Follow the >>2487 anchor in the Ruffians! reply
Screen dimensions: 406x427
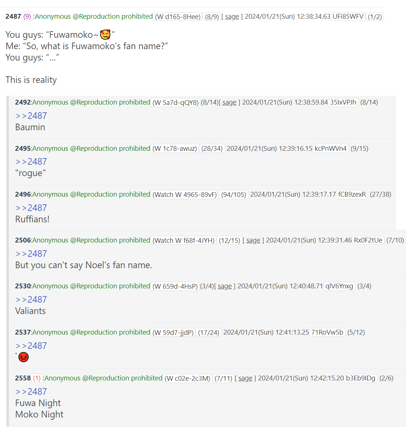pos(31,208)
